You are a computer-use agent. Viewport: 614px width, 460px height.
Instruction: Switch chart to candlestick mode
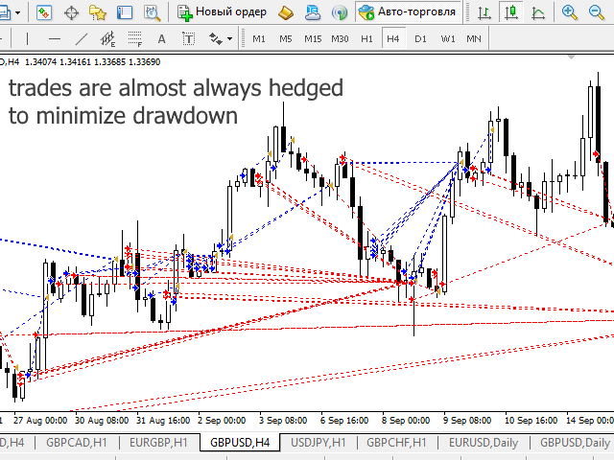tap(513, 12)
